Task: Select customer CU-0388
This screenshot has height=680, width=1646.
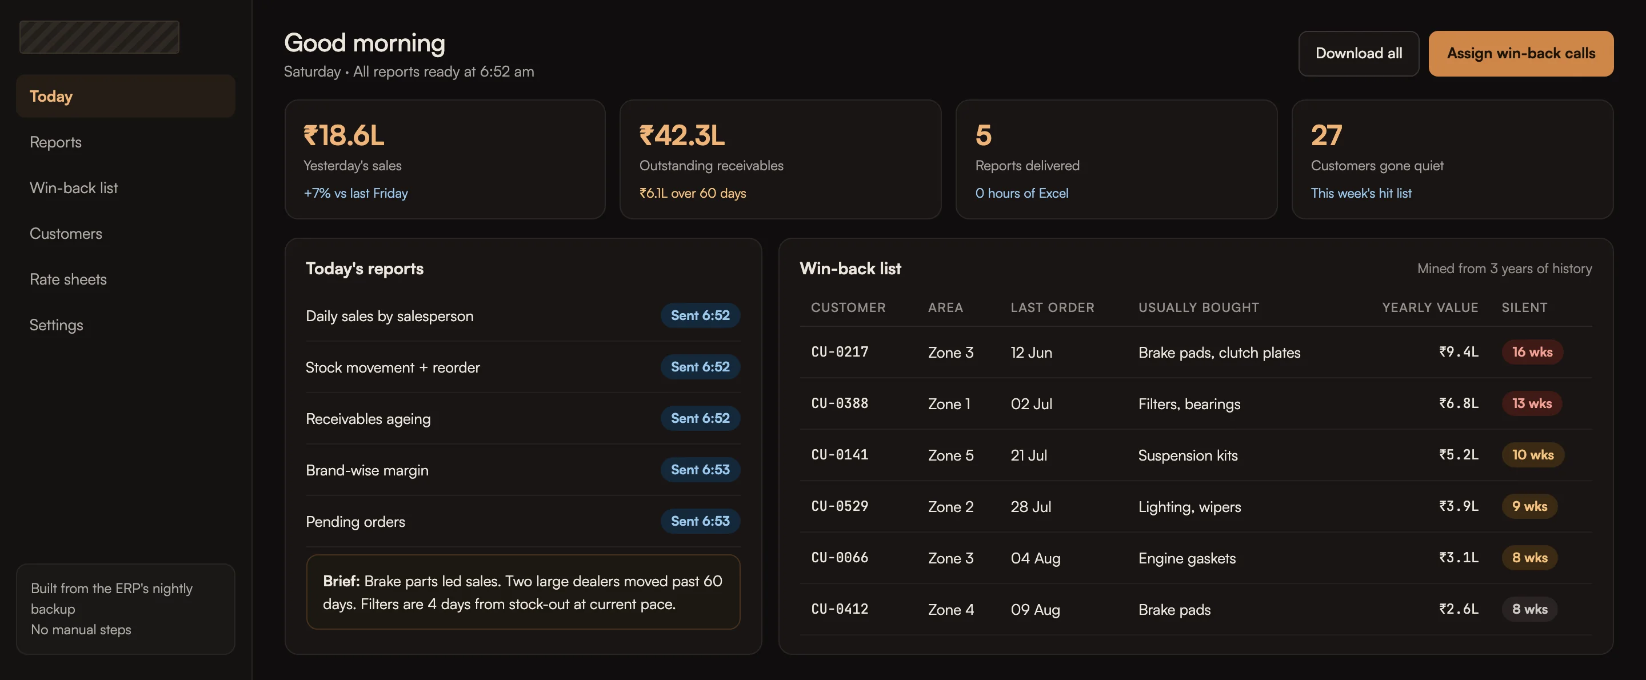Action: click(1196, 403)
